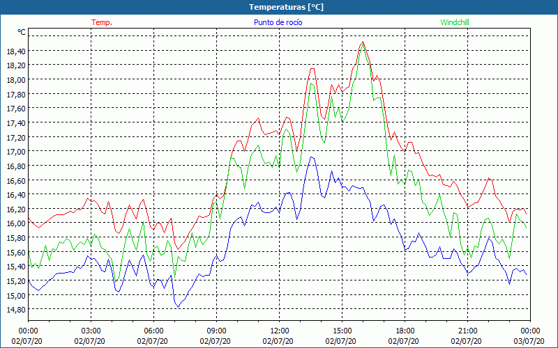Click the 14,80 y-axis value
Screen dimensions: 558x348
click(16, 310)
